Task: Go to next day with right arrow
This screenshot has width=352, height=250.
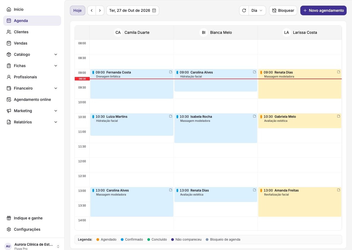Action: [100, 10]
